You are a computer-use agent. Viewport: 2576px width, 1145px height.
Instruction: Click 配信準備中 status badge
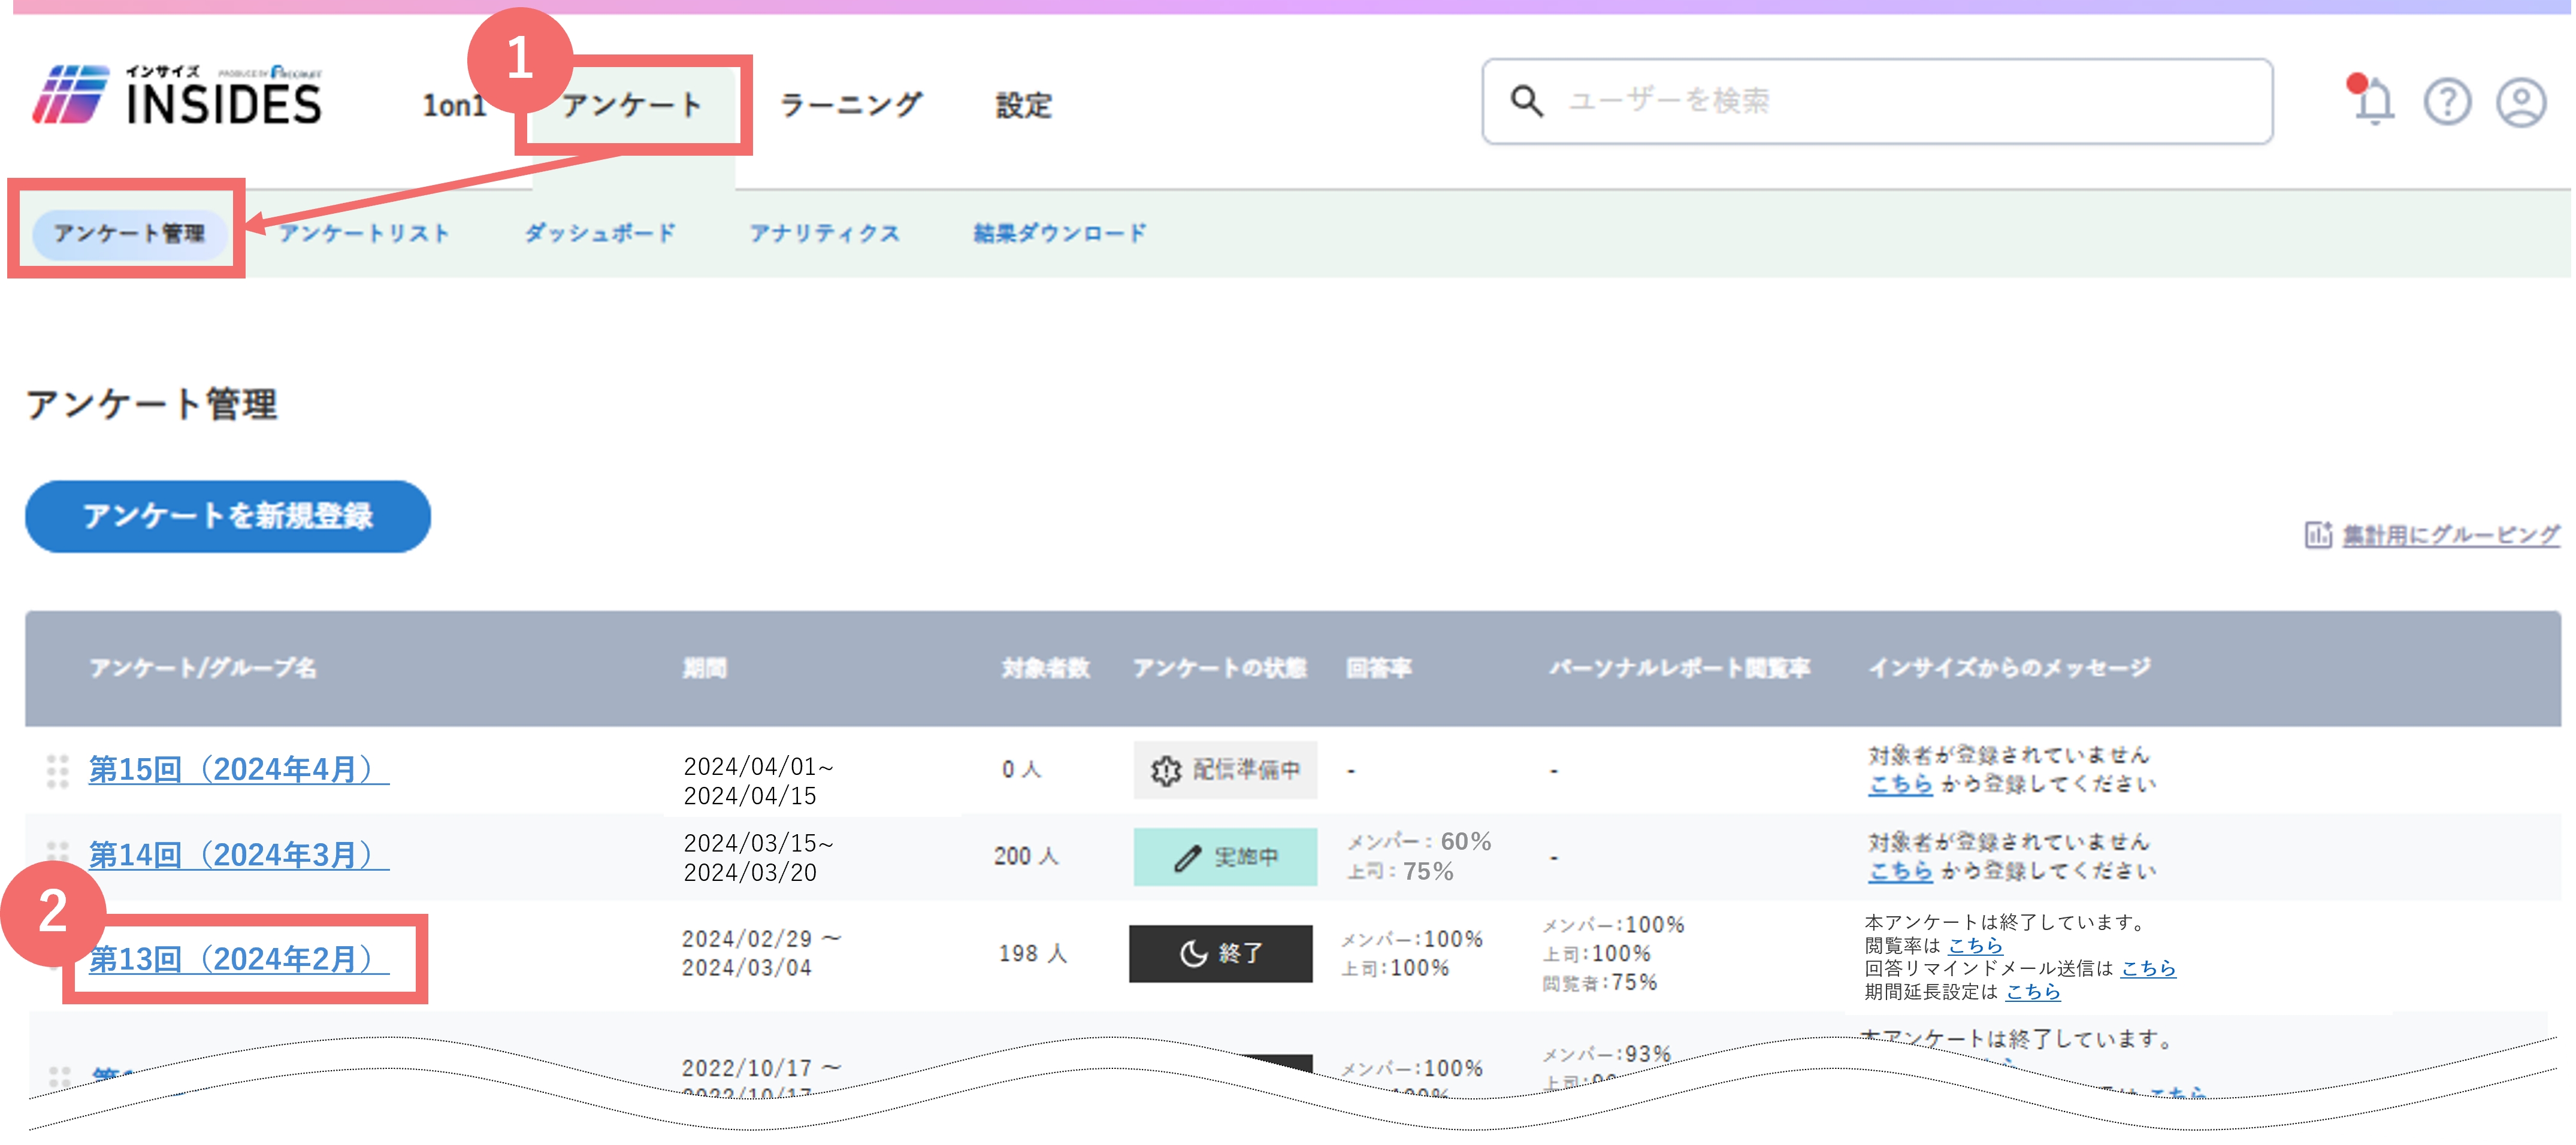tap(1225, 770)
